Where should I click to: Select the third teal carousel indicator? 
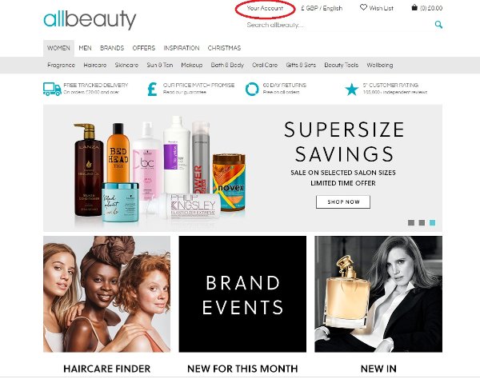[x=432, y=223]
